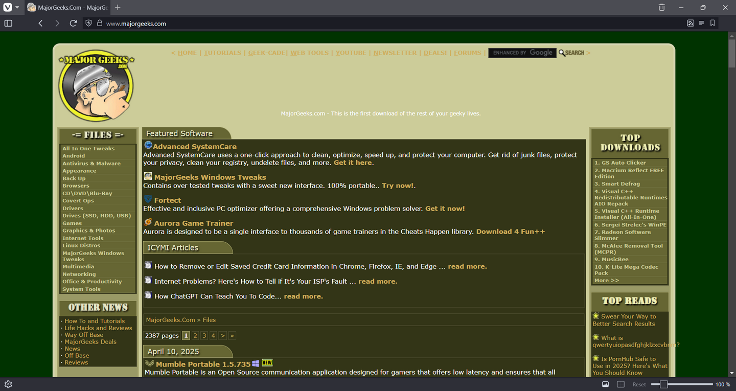Open the Vivaldi main menu icon
Screen dimensions: 736x391
coord(8,7)
